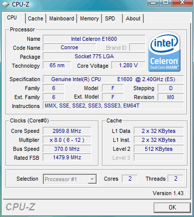Go to the SPD tab

point(112,18)
